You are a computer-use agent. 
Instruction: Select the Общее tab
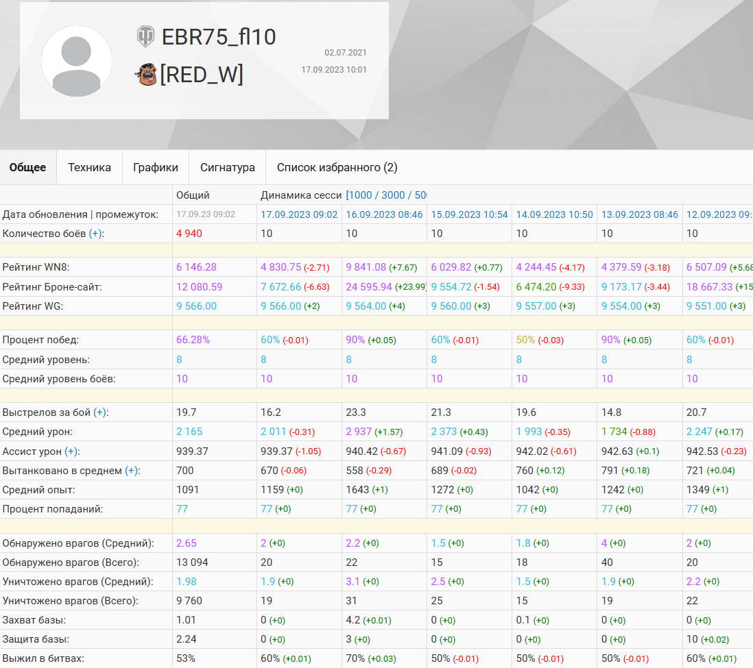[28, 167]
